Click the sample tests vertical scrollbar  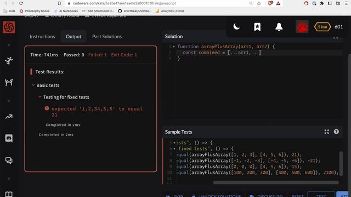[341, 164]
